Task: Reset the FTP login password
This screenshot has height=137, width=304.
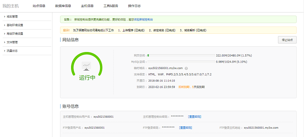Action: click(185, 128)
